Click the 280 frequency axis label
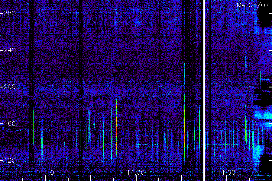 click(x=10, y=13)
